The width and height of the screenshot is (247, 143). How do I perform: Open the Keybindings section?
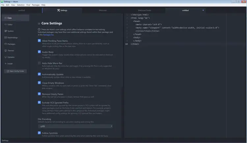[15, 37]
